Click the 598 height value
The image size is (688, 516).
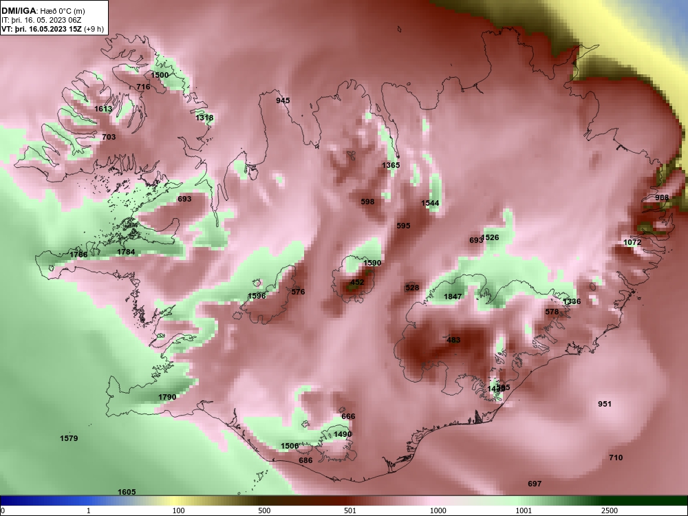(367, 202)
